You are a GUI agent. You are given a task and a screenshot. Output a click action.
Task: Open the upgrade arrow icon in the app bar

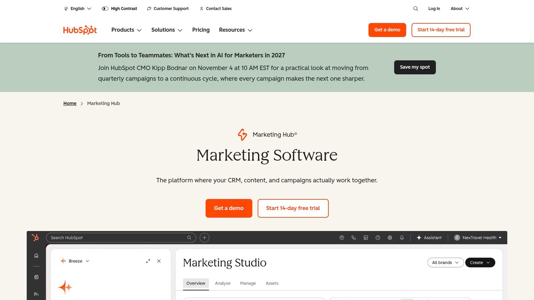point(342,238)
